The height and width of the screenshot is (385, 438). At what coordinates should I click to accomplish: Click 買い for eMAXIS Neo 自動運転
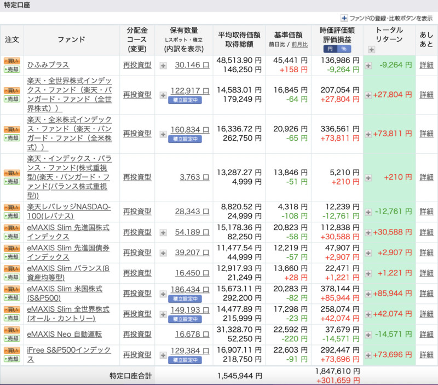[x=12, y=330]
